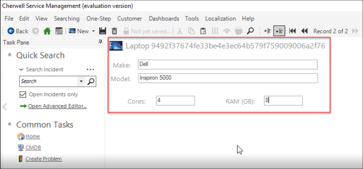
Task: Click the Open Advanced Editor link
Action: (x=57, y=106)
